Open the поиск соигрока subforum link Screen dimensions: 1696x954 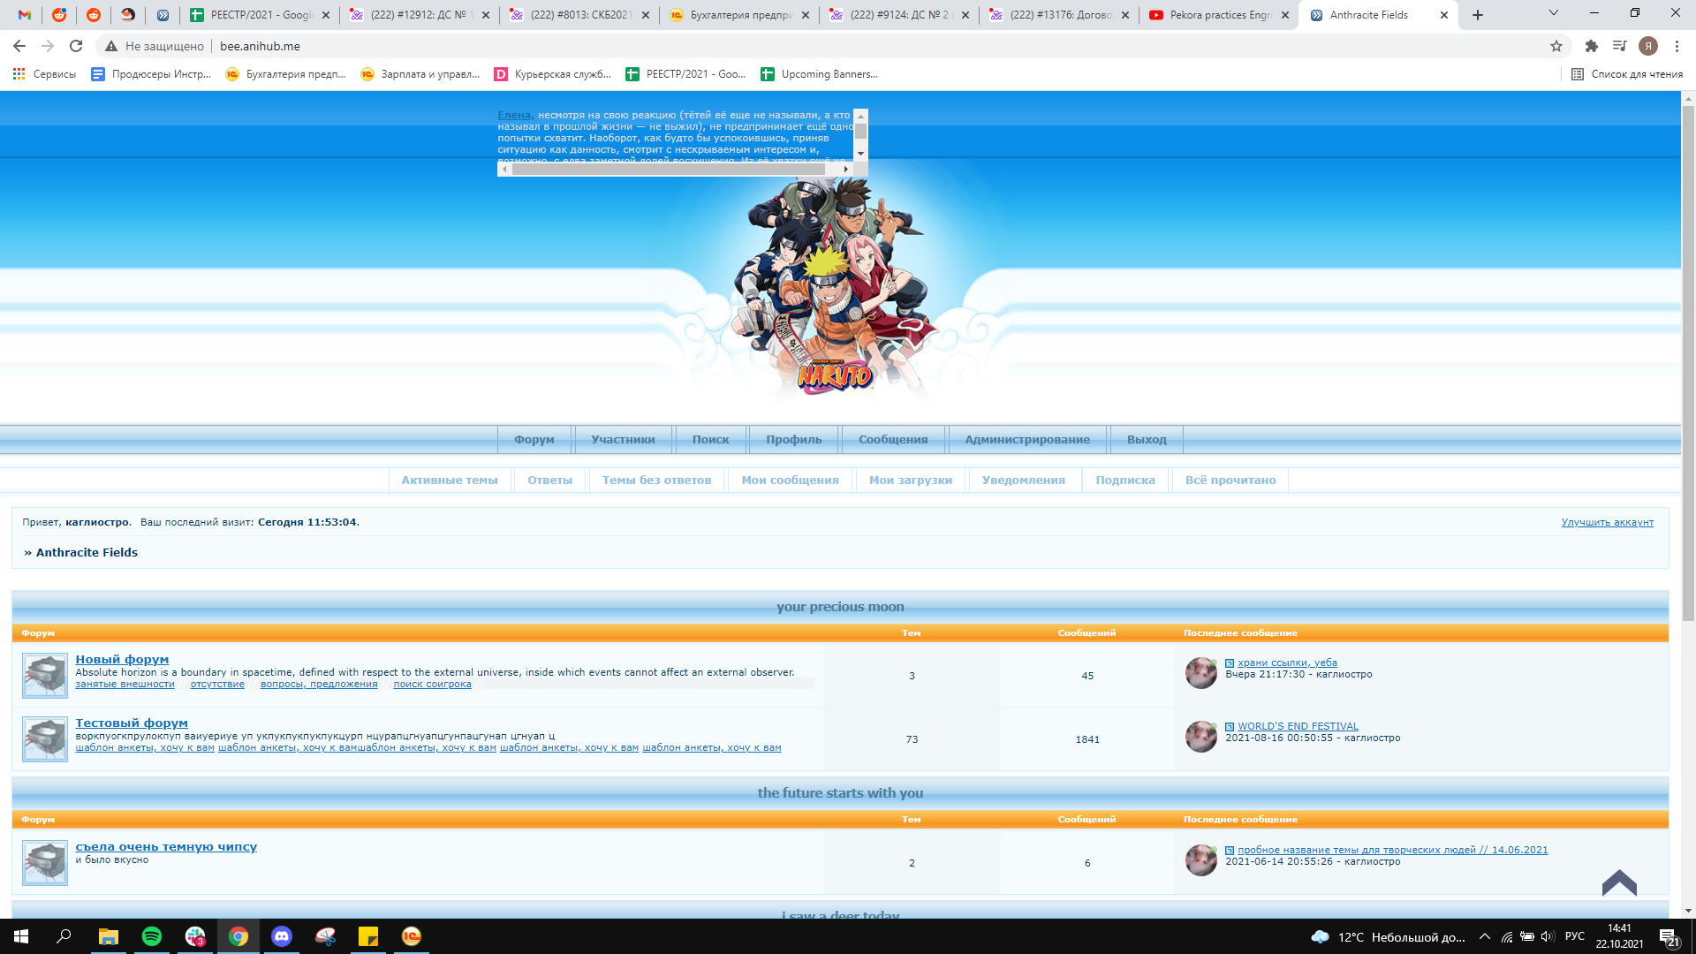coord(432,684)
